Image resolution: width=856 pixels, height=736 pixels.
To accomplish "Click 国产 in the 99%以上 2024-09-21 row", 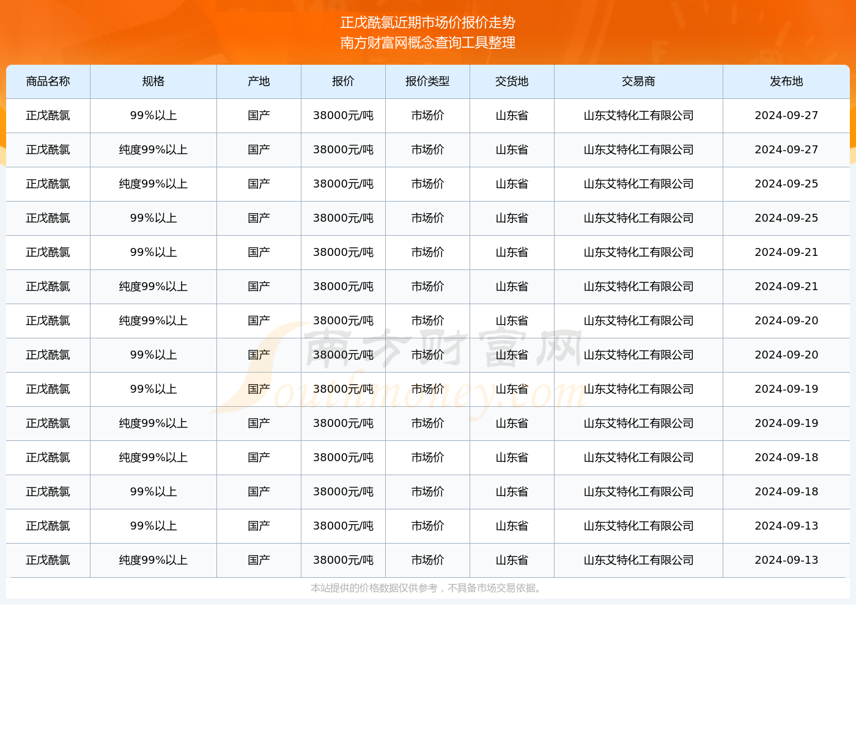I will [259, 252].
